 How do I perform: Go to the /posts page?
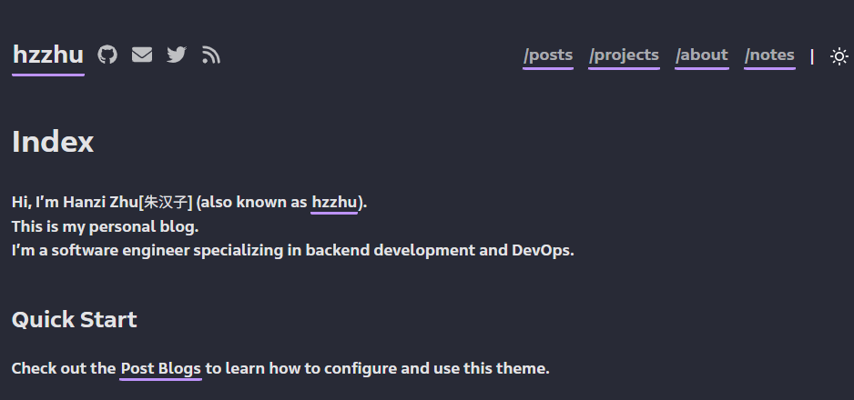pyautogui.click(x=548, y=55)
